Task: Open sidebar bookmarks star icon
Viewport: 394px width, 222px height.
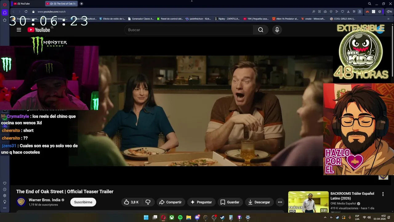Action: click(x=5, y=20)
